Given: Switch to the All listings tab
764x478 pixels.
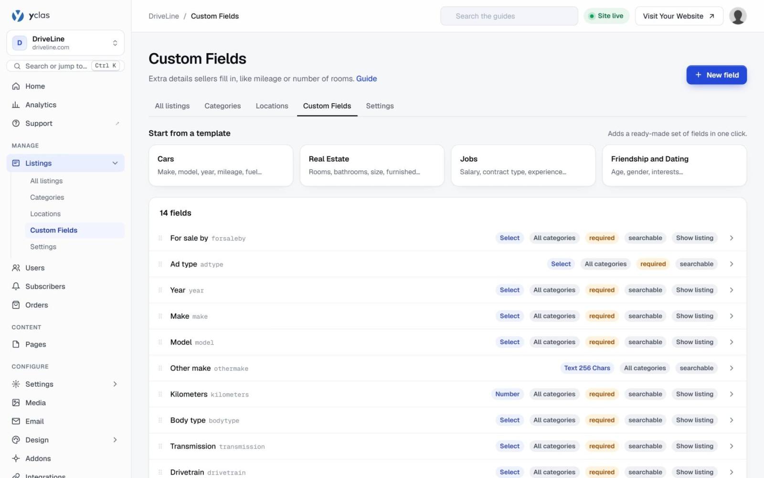Looking at the screenshot, I should pyautogui.click(x=172, y=106).
